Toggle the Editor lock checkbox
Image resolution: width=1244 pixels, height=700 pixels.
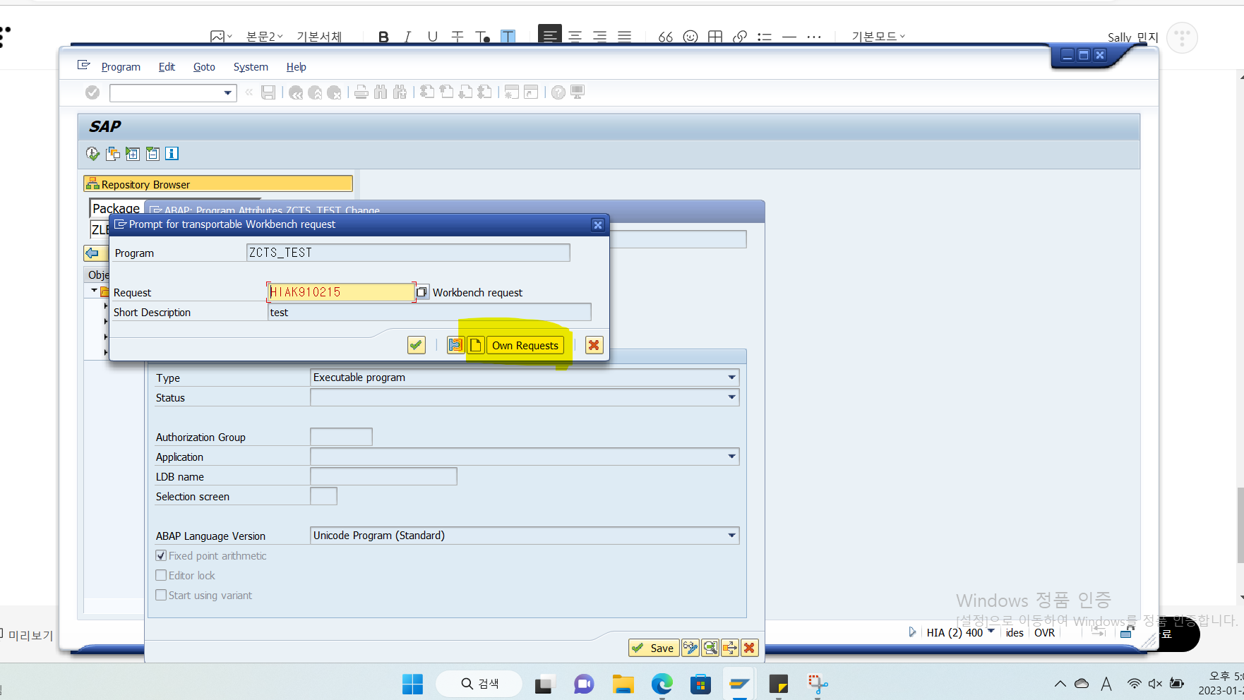pyautogui.click(x=161, y=575)
